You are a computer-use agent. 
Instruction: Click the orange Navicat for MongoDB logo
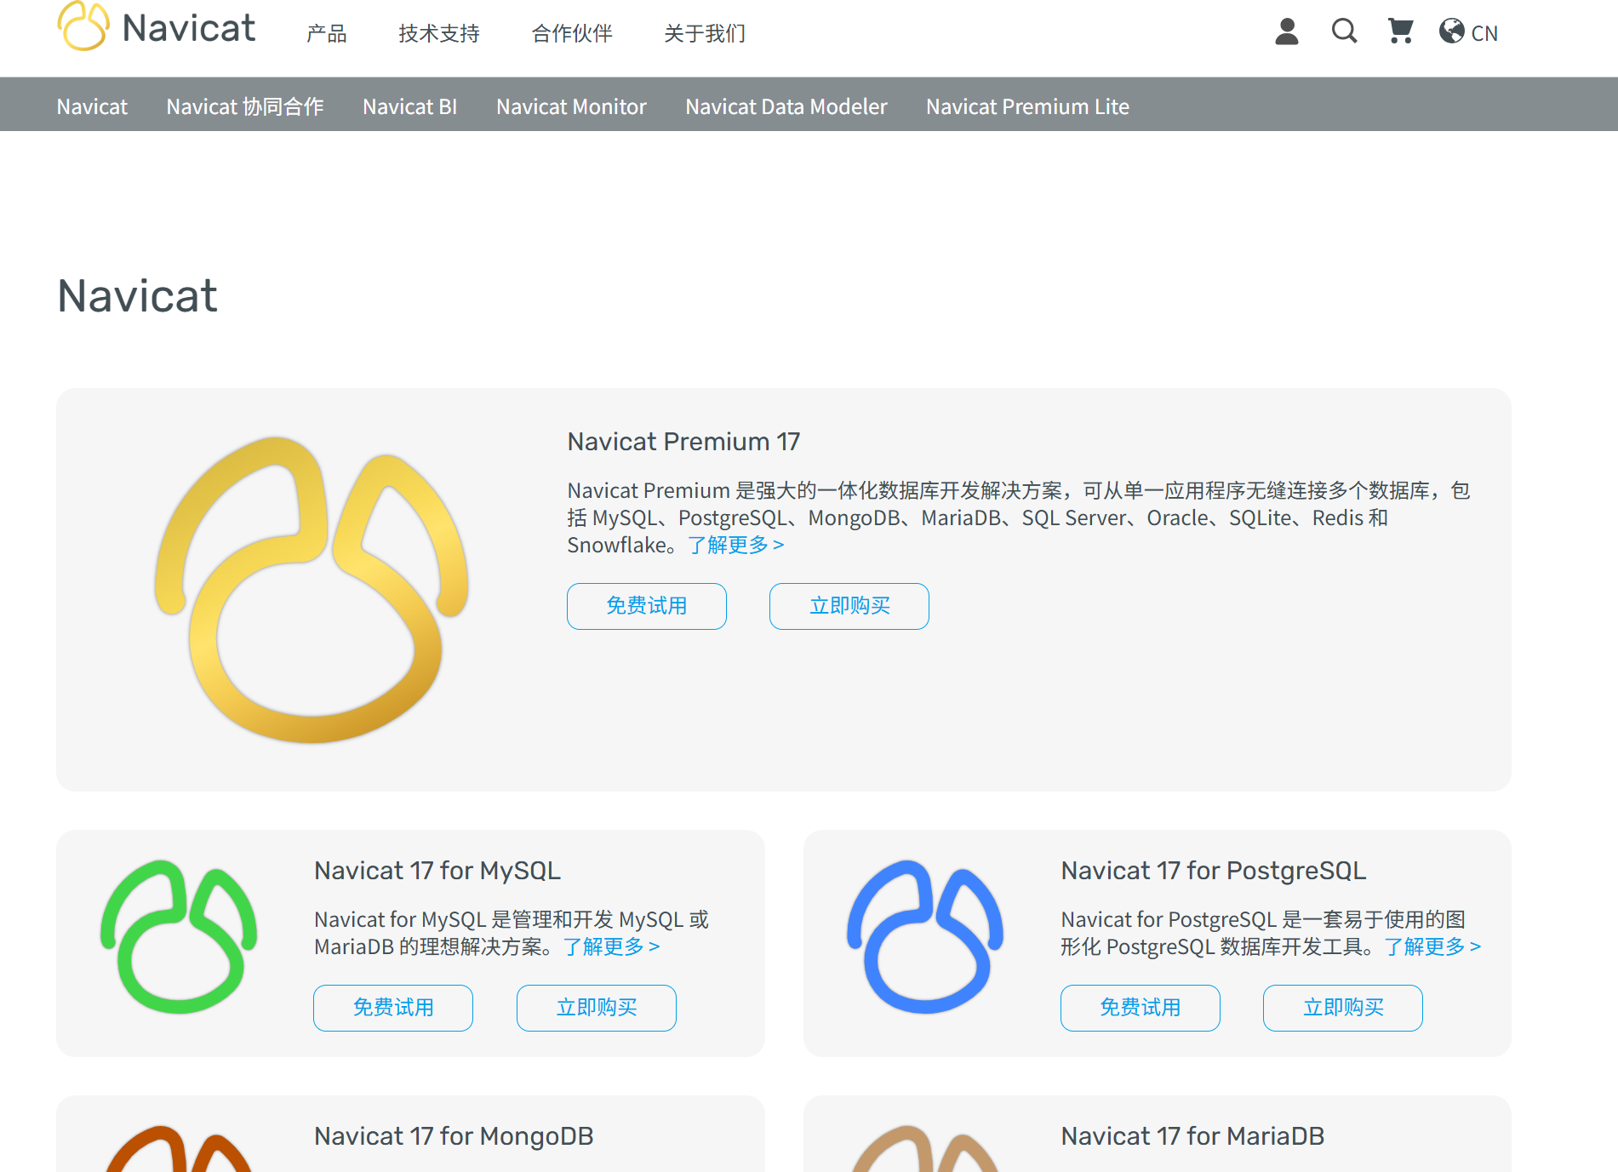click(179, 1148)
